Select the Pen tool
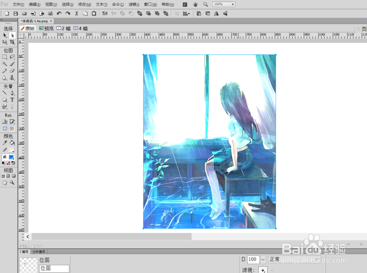The width and height of the screenshot is (367, 273). pyautogui.click(x=12, y=93)
